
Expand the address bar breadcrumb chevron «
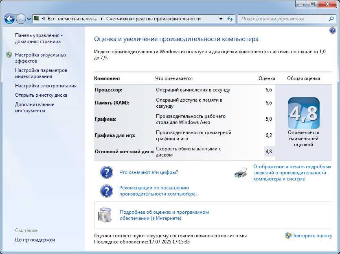(44, 19)
